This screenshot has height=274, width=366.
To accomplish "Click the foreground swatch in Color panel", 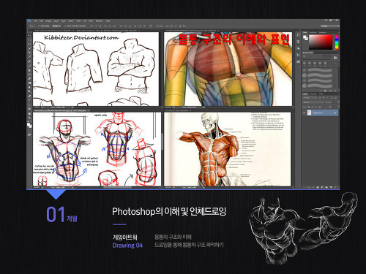I will [x=305, y=37].
